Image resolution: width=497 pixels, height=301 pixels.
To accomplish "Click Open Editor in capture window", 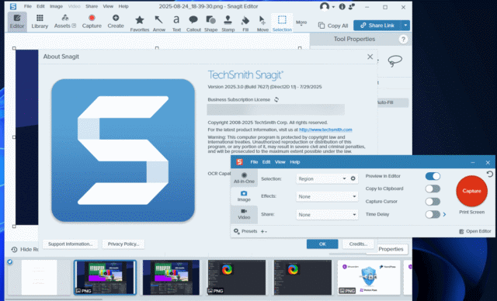I will tap(474, 231).
